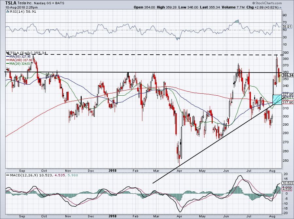Image resolution: width=294 pixels, height=219 pixels.
Task: Click the Jun label on the bottom MACD date axis
Action: [x=226, y=216]
